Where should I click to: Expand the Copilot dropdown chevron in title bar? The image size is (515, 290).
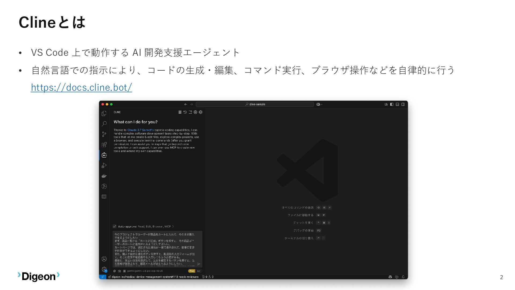pos(322,104)
